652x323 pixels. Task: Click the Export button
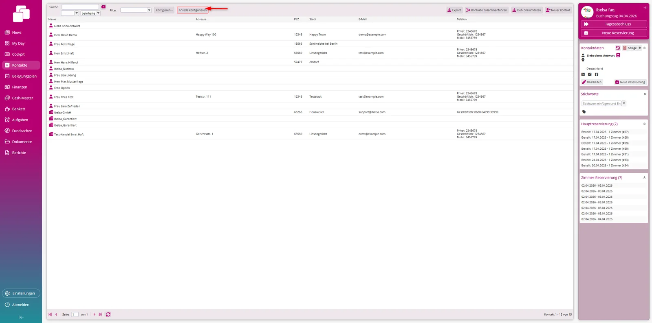point(454,10)
